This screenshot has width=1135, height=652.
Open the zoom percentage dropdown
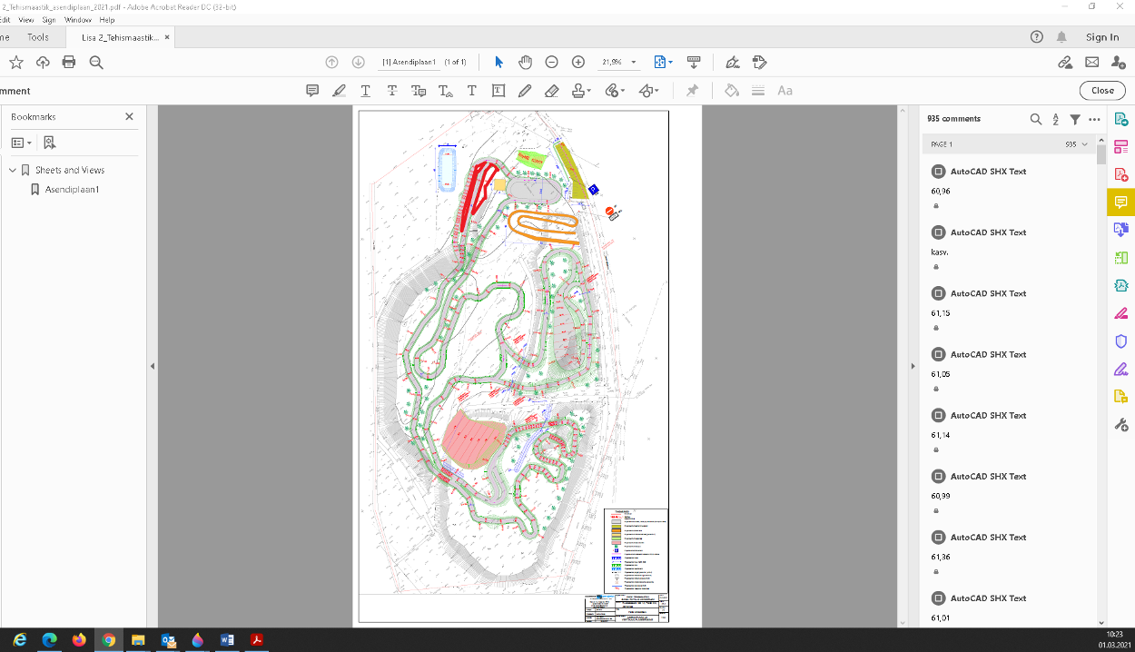[x=634, y=63]
